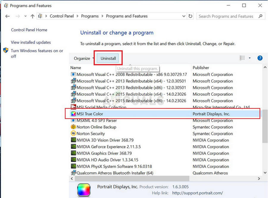Click the Windows features shield icon
268x198 pixels.
point(6,50)
